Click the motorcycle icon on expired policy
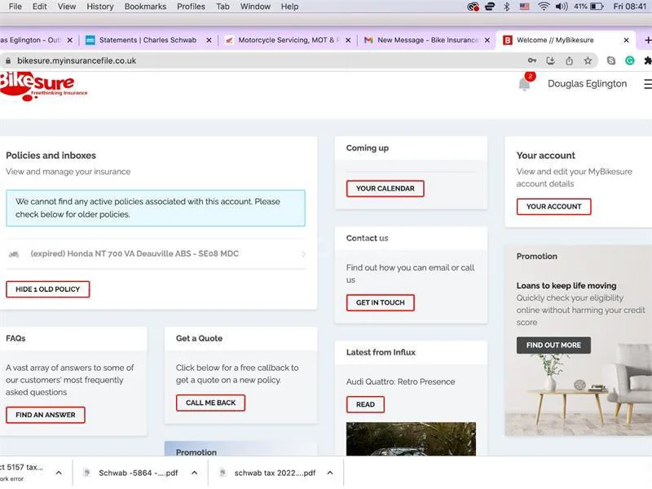652x489 pixels. (14, 254)
